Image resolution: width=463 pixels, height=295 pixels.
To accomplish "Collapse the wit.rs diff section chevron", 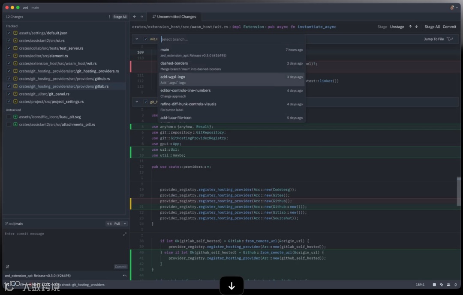I will point(137,39).
